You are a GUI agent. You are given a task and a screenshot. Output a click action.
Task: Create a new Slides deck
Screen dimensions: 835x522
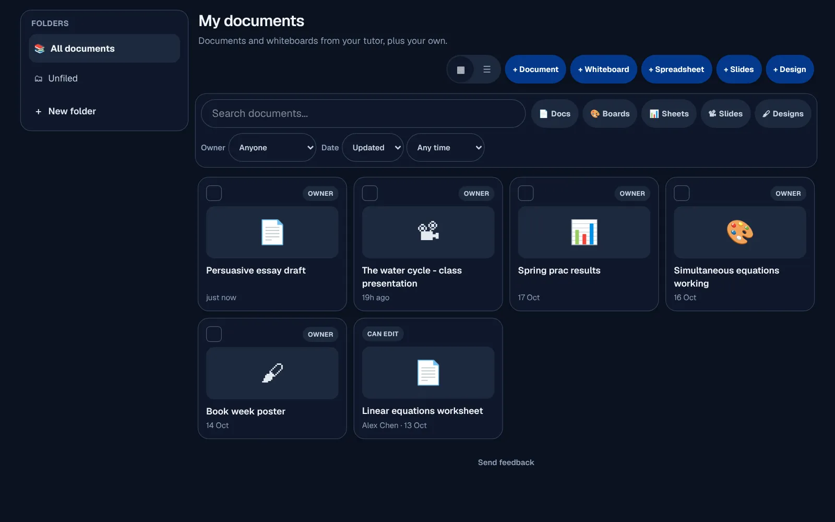pos(739,69)
